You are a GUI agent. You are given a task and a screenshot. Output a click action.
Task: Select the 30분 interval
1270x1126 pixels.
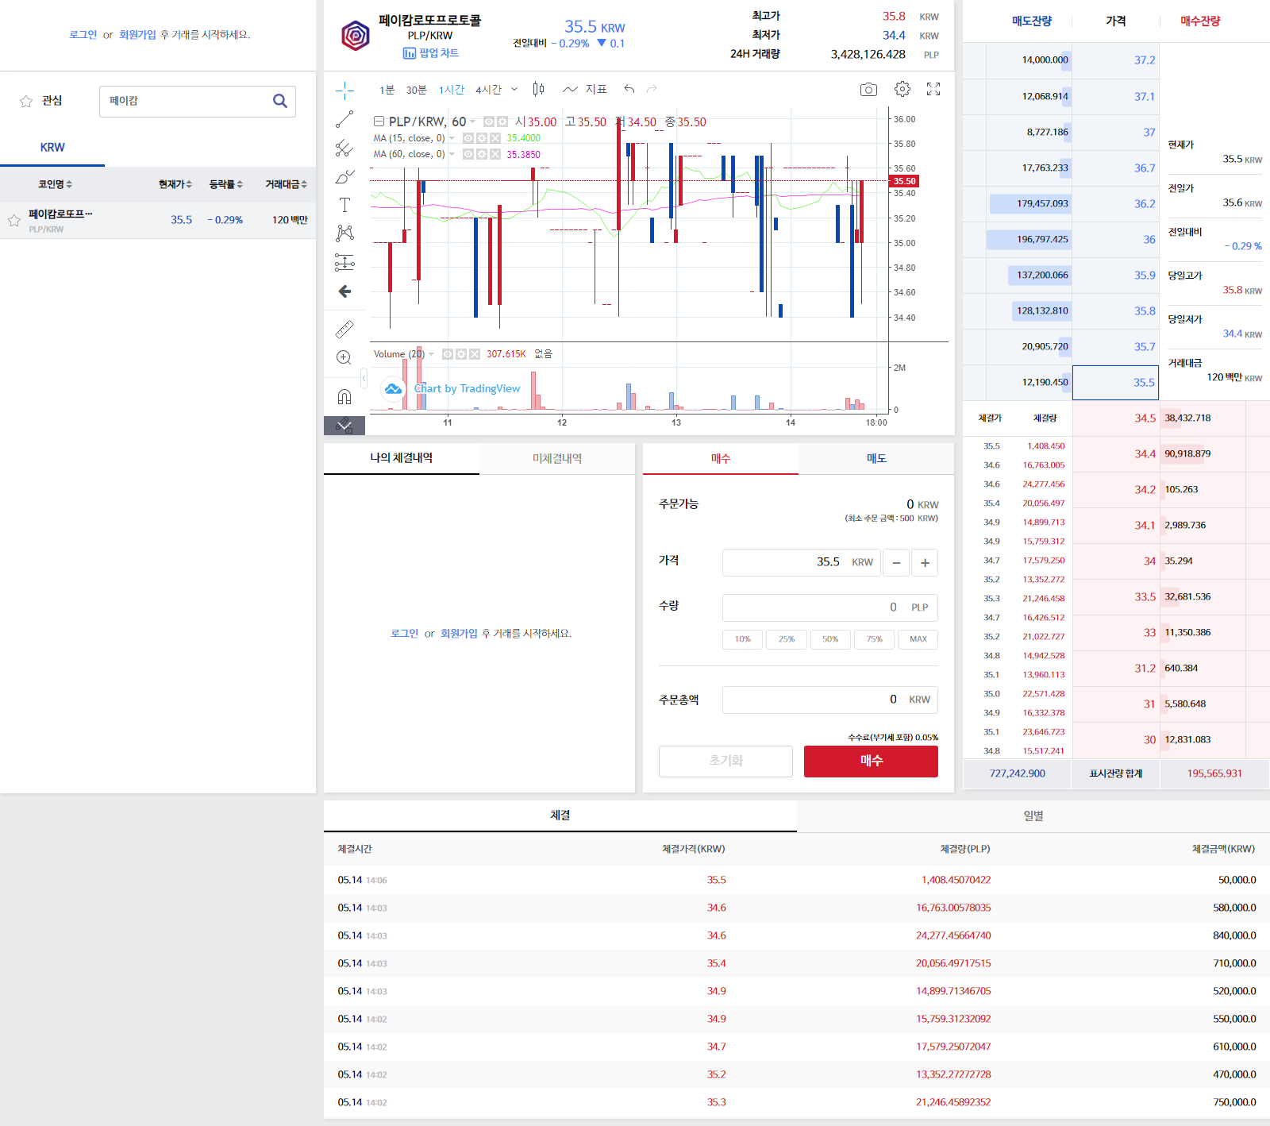[x=417, y=90]
